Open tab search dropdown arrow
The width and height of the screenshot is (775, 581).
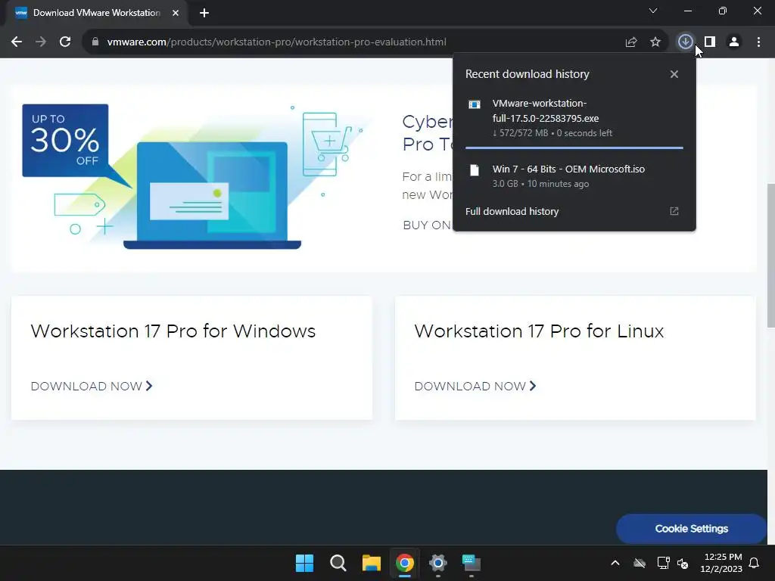(x=653, y=11)
